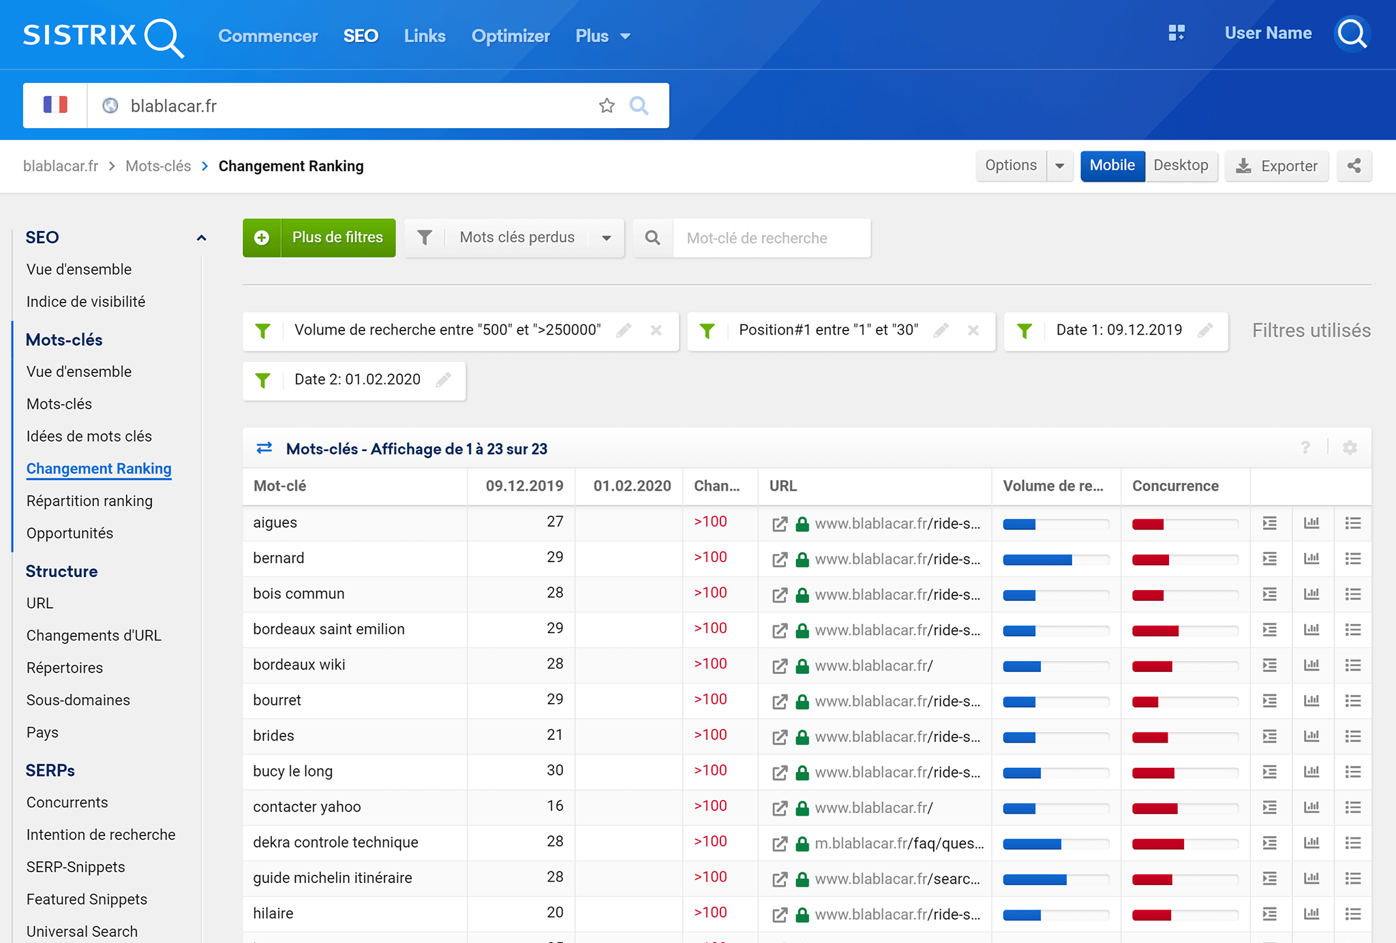Edit the Volume de recherche filter pencil
Viewport: 1396px width, 943px height.
(x=624, y=330)
